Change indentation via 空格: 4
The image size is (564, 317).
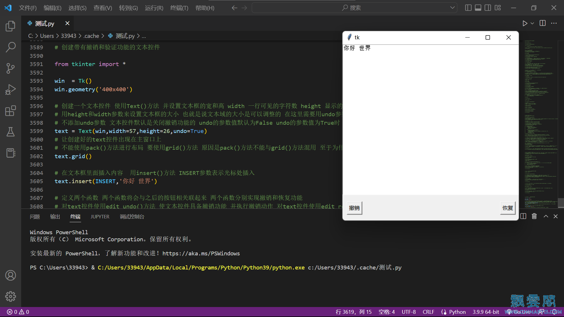pos(387,312)
